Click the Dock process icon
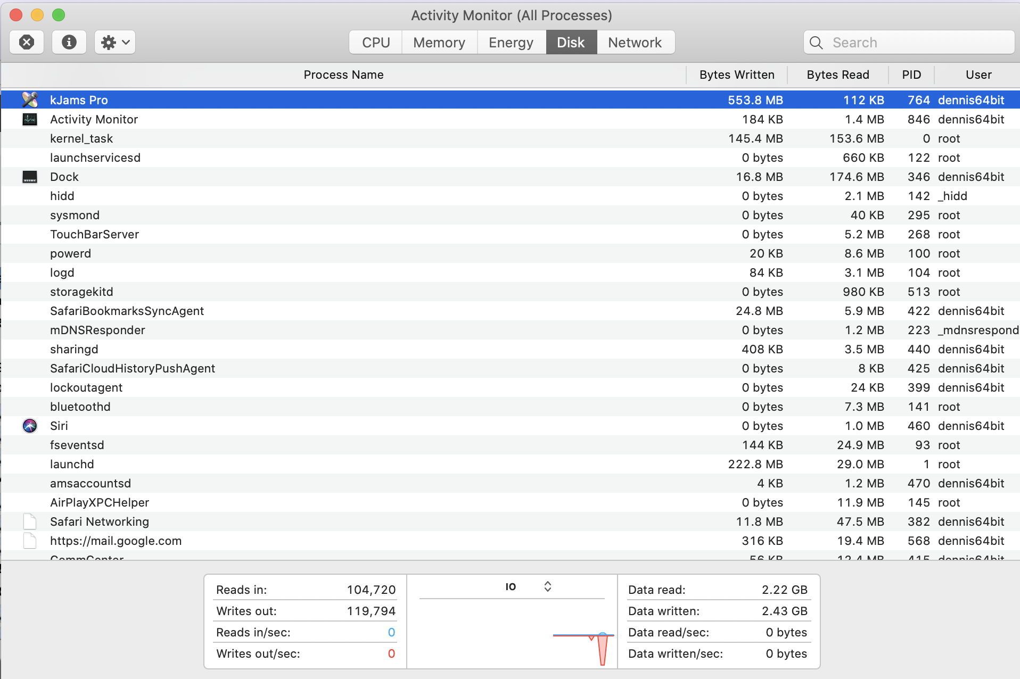1020x679 pixels. [x=30, y=177]
